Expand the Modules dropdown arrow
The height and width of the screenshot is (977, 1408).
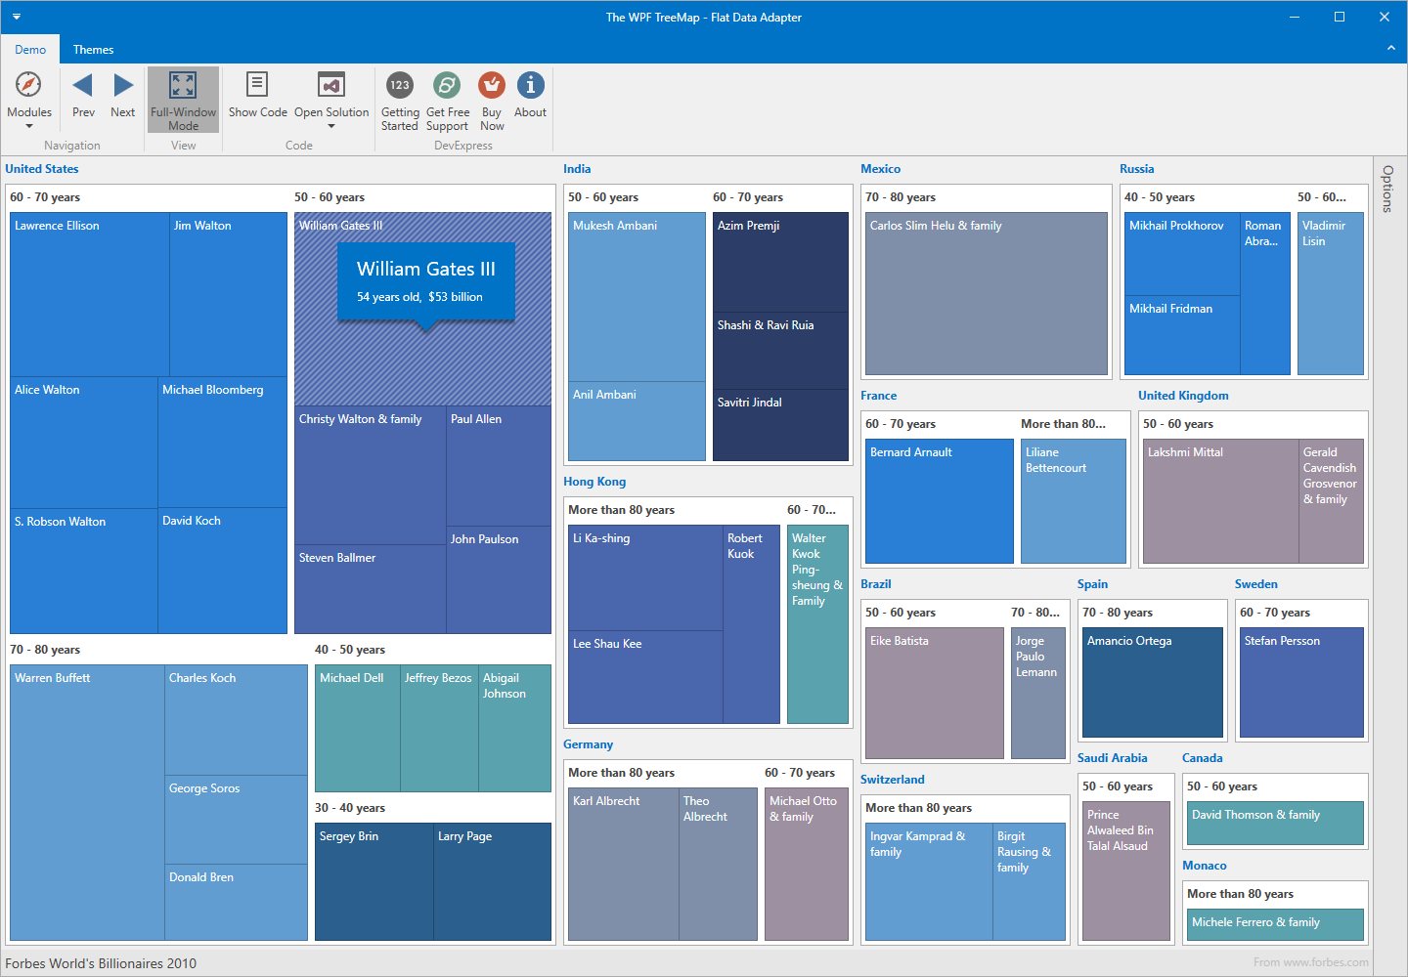tap(29, 126)
